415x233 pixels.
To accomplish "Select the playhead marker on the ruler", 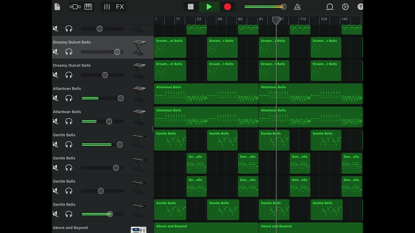I will pyautogui.click(x=276, y=21).
